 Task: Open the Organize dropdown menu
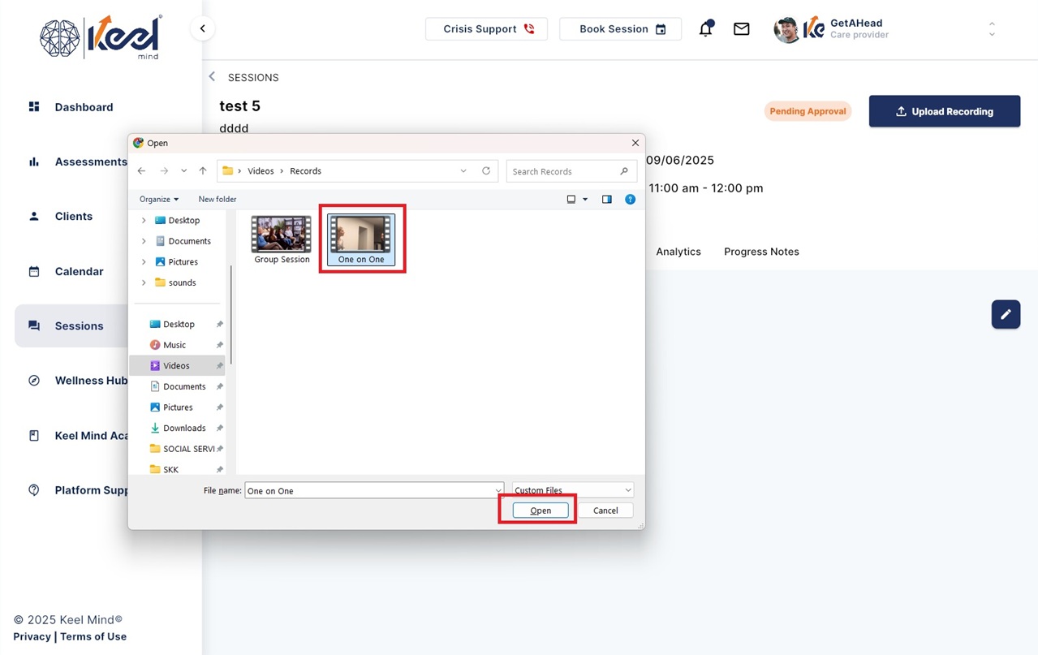coord(159,199)
